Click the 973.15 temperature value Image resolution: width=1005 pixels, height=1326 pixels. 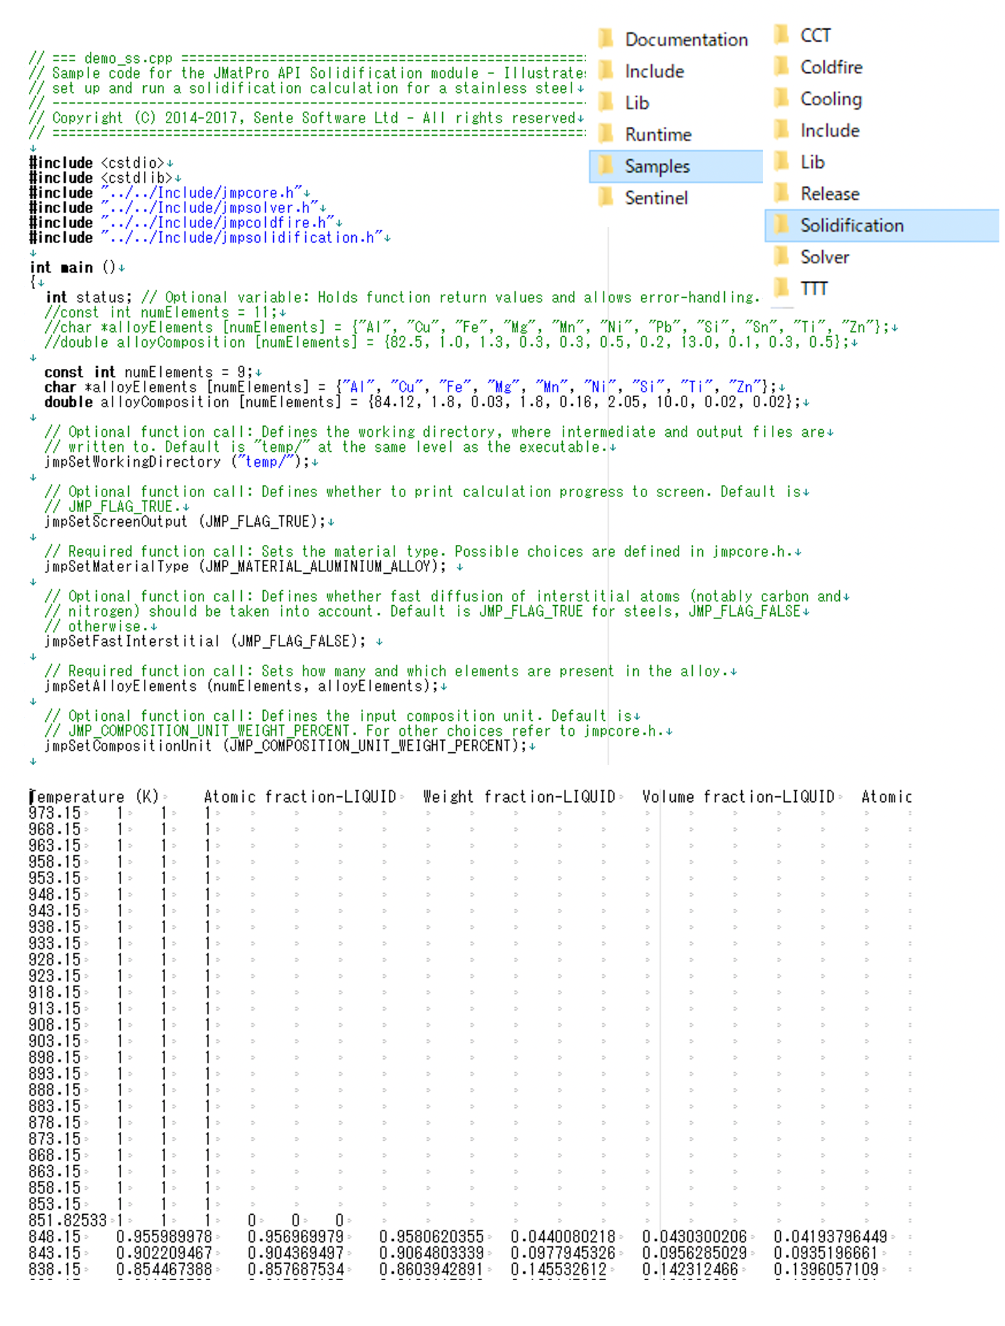[x=55, y=813]
